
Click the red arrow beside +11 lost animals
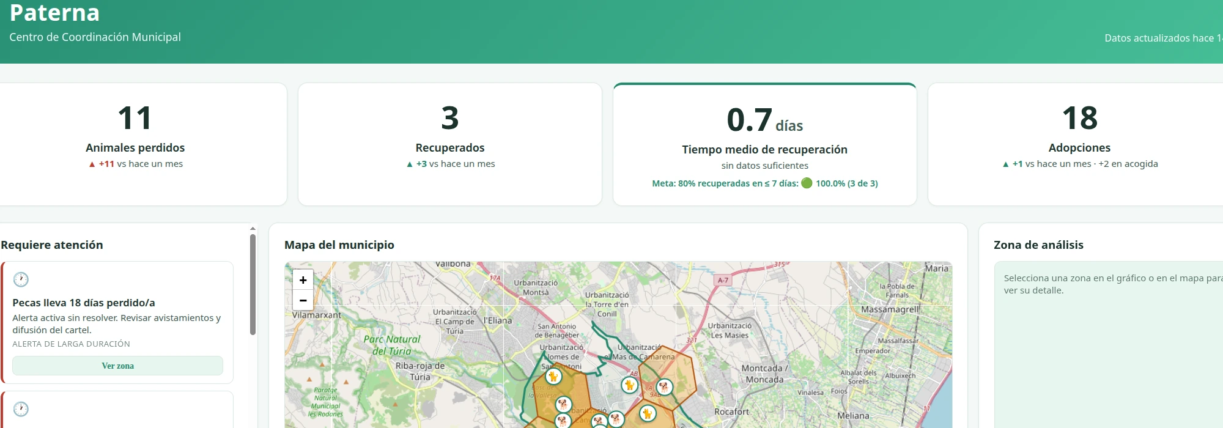pos(92,164)
